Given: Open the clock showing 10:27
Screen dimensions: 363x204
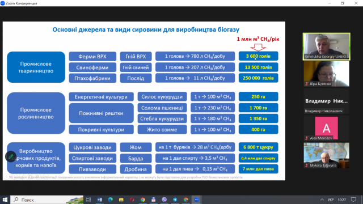Looking at the screenshot, I should (x=341, y=199).
